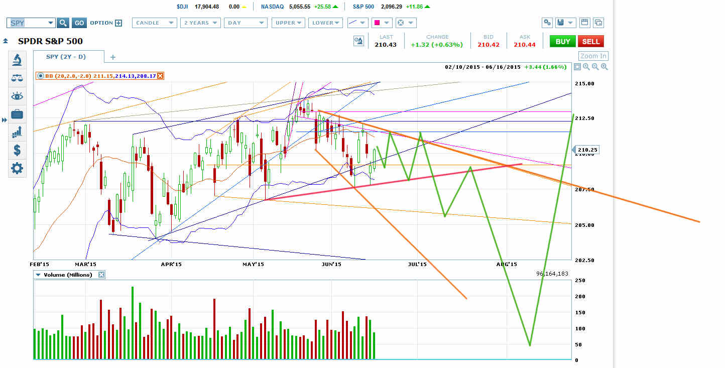The height and width of the screenshot is (368, 725).
Task: Click the research icon left of LAST
Action: click(358, 41)
